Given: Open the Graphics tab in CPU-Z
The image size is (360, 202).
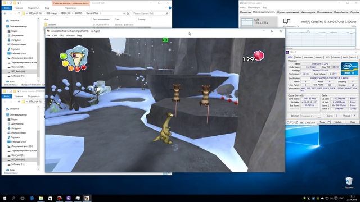Looking at the screenshot, I should [336, 57].
